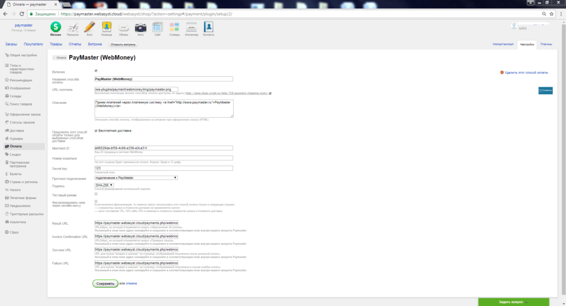566x306 pixels.
Task: Reload the page with browser refresh icon
Action: point(22,14)
